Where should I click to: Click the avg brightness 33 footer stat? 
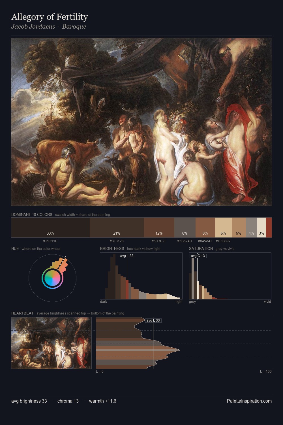point(29,401)
